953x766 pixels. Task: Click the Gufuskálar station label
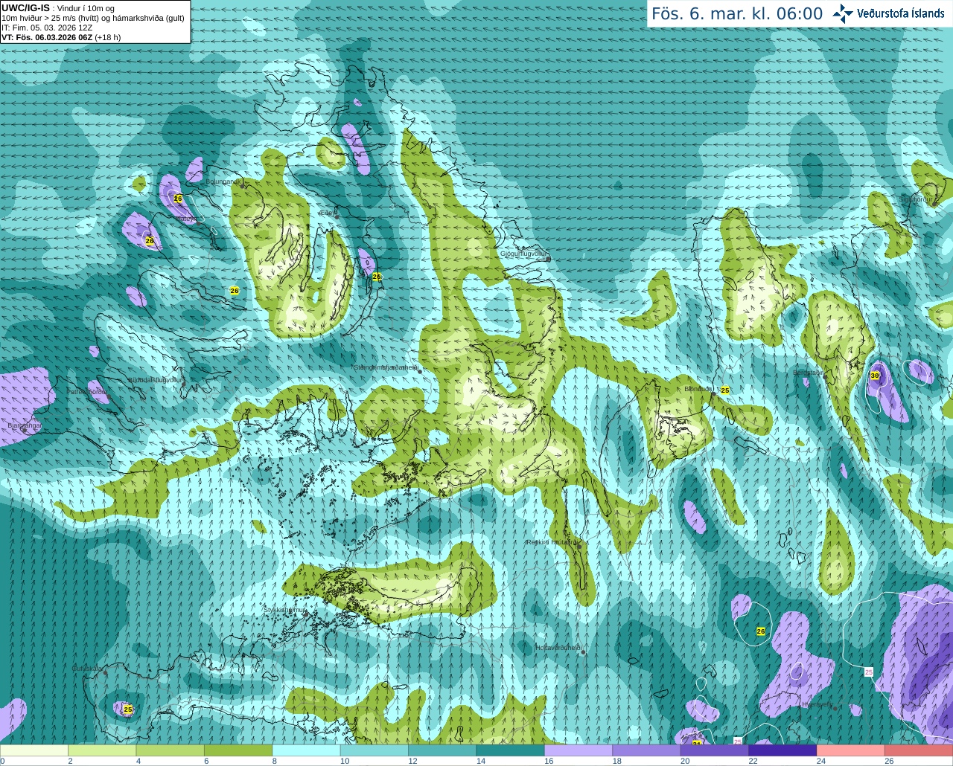(x=87, y=669)
